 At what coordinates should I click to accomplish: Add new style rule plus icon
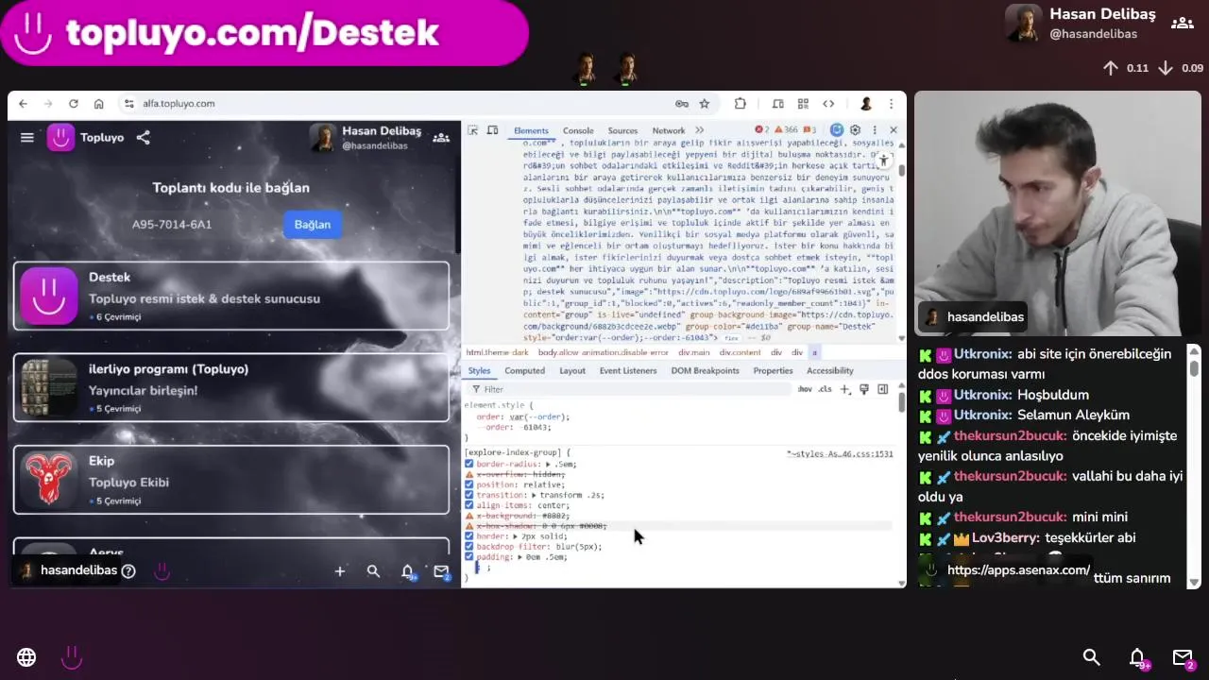845,389
